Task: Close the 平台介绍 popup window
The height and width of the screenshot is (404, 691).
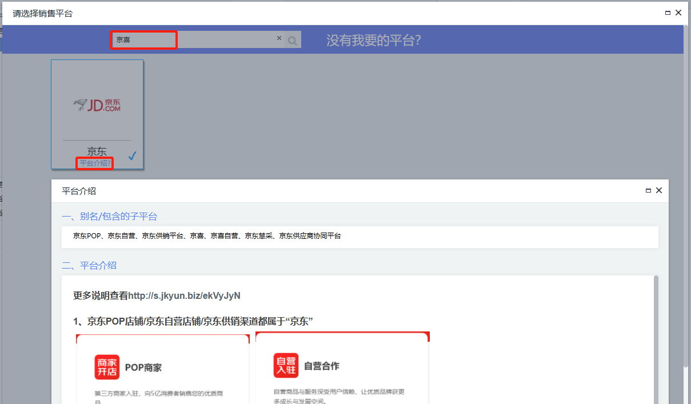Action: (659, 190)
